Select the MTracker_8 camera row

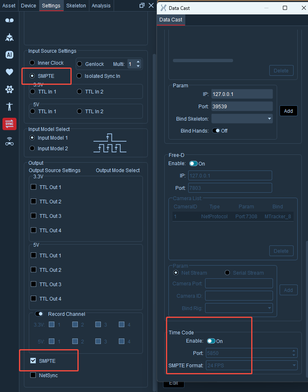coord(233,217)
